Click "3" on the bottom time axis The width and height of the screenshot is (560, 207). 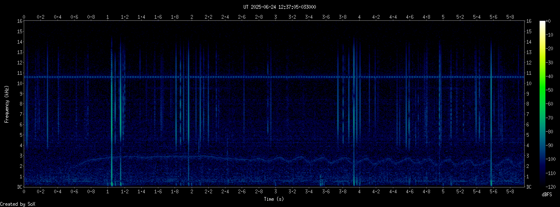[x=275, y=192]
